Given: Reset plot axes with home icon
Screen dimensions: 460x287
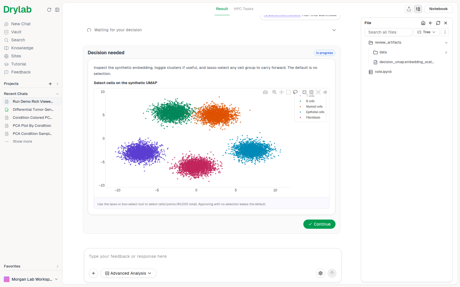Looking at the screenshot, I should [x=325, y=92].
